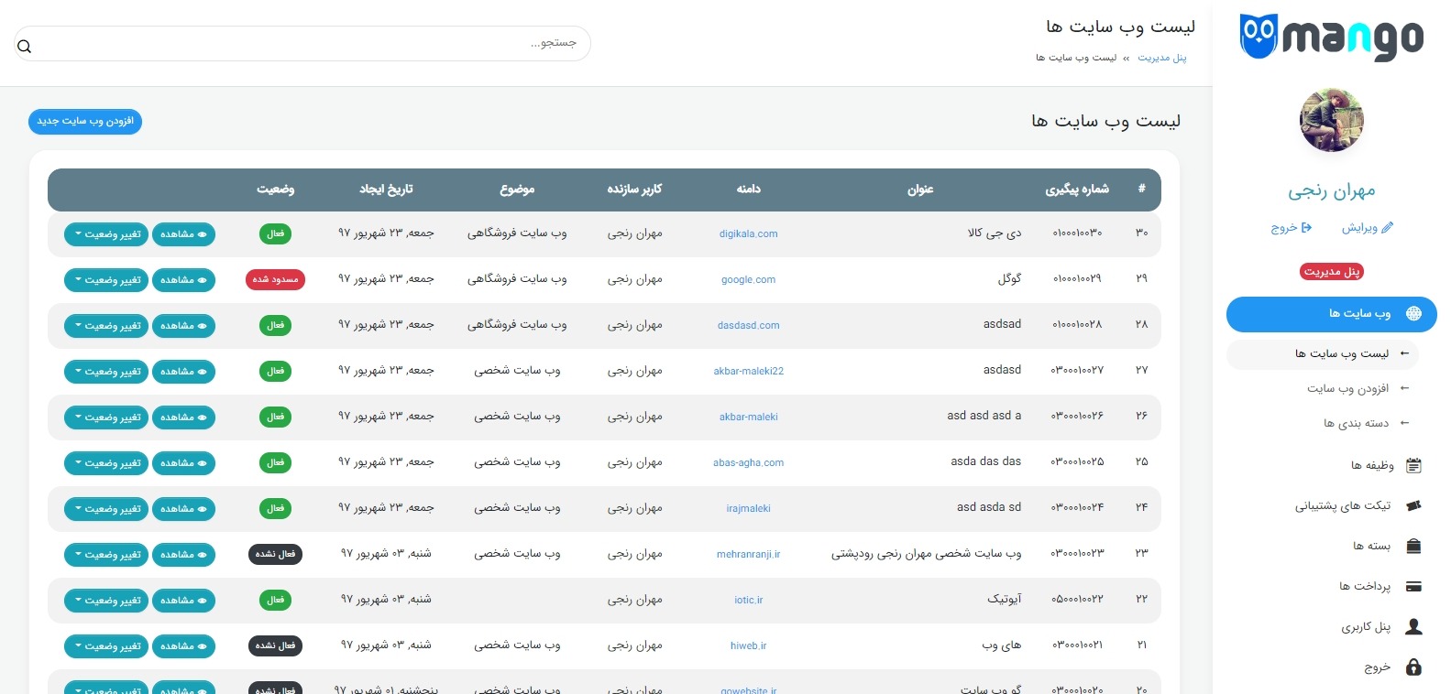Open the Add Website submenu item

click(x=1347, y=389)
